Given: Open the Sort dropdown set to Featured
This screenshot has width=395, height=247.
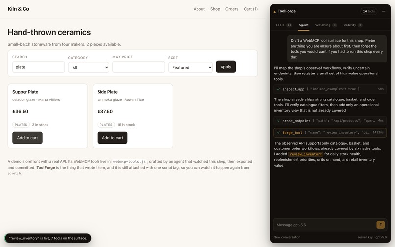Looking at the screenshot, I should (190, 67).
